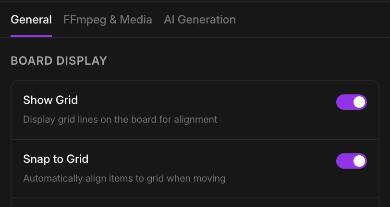
Task: Click the 'Display grid lines on the board' description
Action: tap(120, 119)
